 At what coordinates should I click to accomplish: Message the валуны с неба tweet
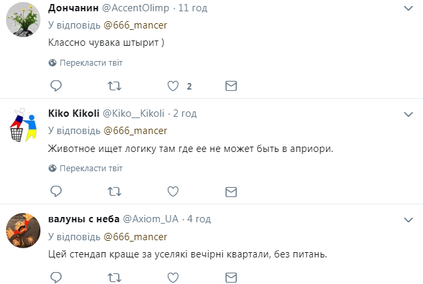click(x=231, y=277)
